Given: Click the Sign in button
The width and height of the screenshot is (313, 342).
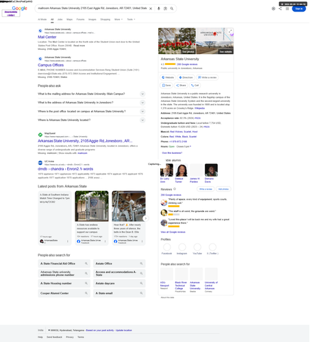Looking at the screenshot, I should coord(299,9).
